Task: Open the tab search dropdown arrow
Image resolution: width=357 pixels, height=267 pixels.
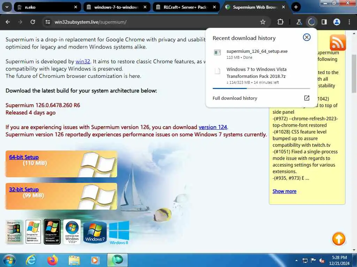Action: click(7, 7)
